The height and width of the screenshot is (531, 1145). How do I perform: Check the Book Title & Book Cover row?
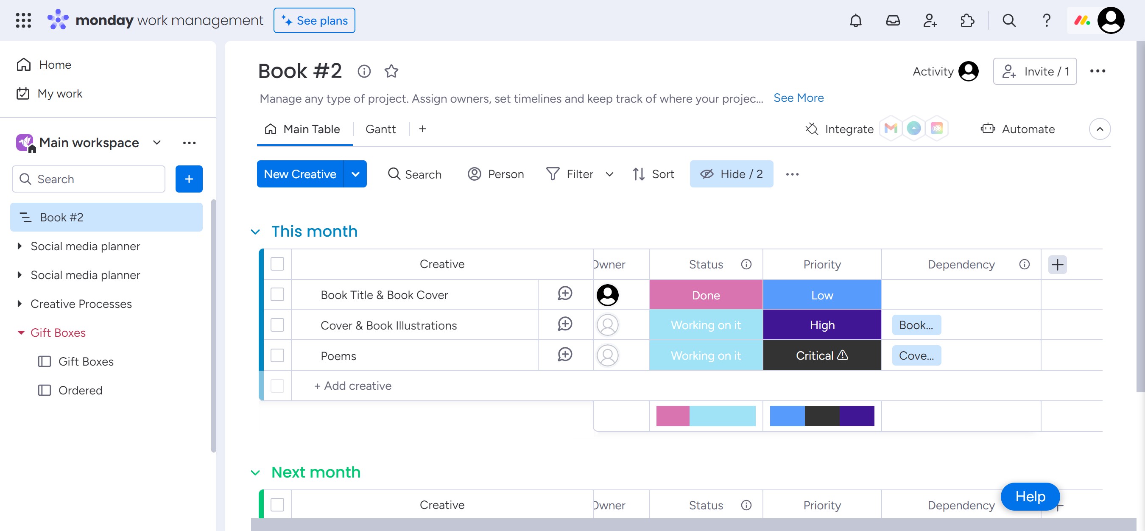coord(277,295)
